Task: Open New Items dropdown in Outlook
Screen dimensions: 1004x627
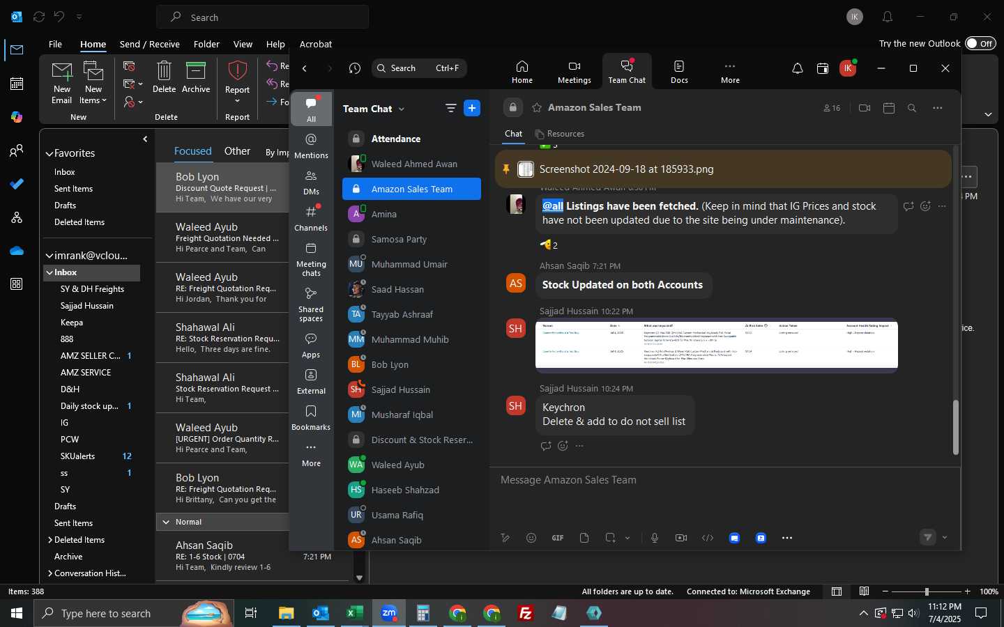Action: (93, 82)
